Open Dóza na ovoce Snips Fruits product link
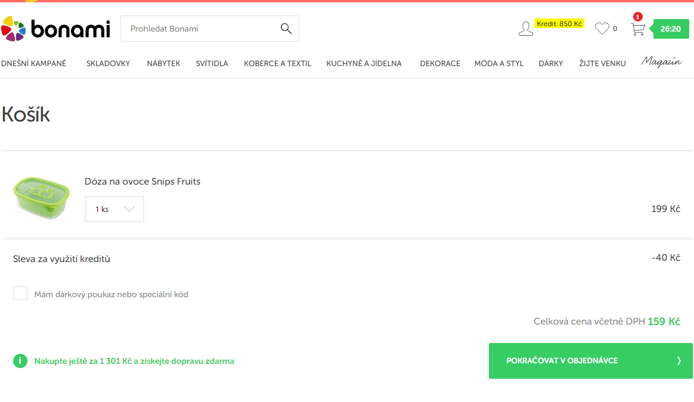 (x=142, y=181)
